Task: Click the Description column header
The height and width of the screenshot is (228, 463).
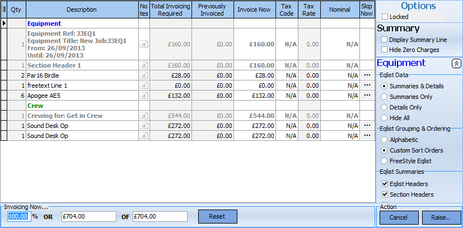Action: (x=81, y=9)
